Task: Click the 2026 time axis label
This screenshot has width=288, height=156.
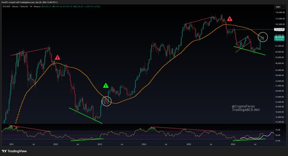Action: click(x=233, y=144)
